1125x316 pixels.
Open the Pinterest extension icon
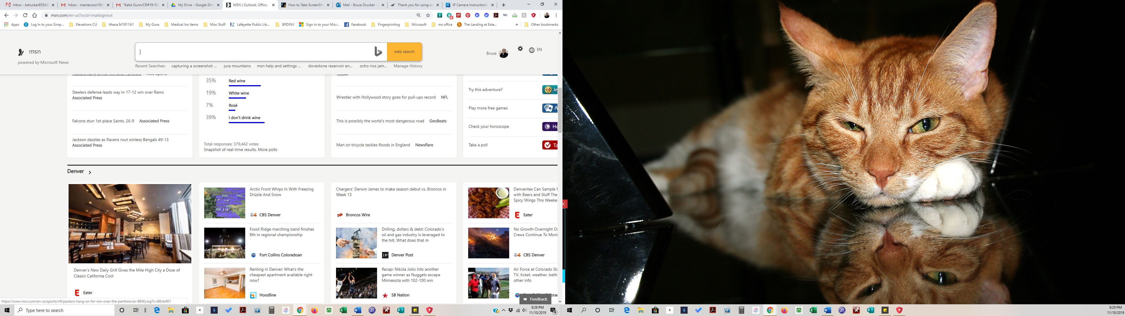pos(468,15)
